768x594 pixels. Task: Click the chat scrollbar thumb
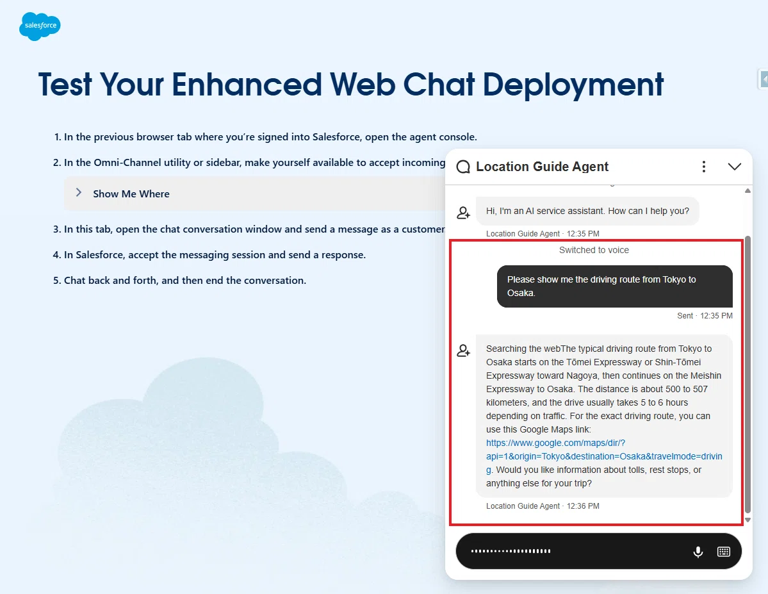click(748, 374)
